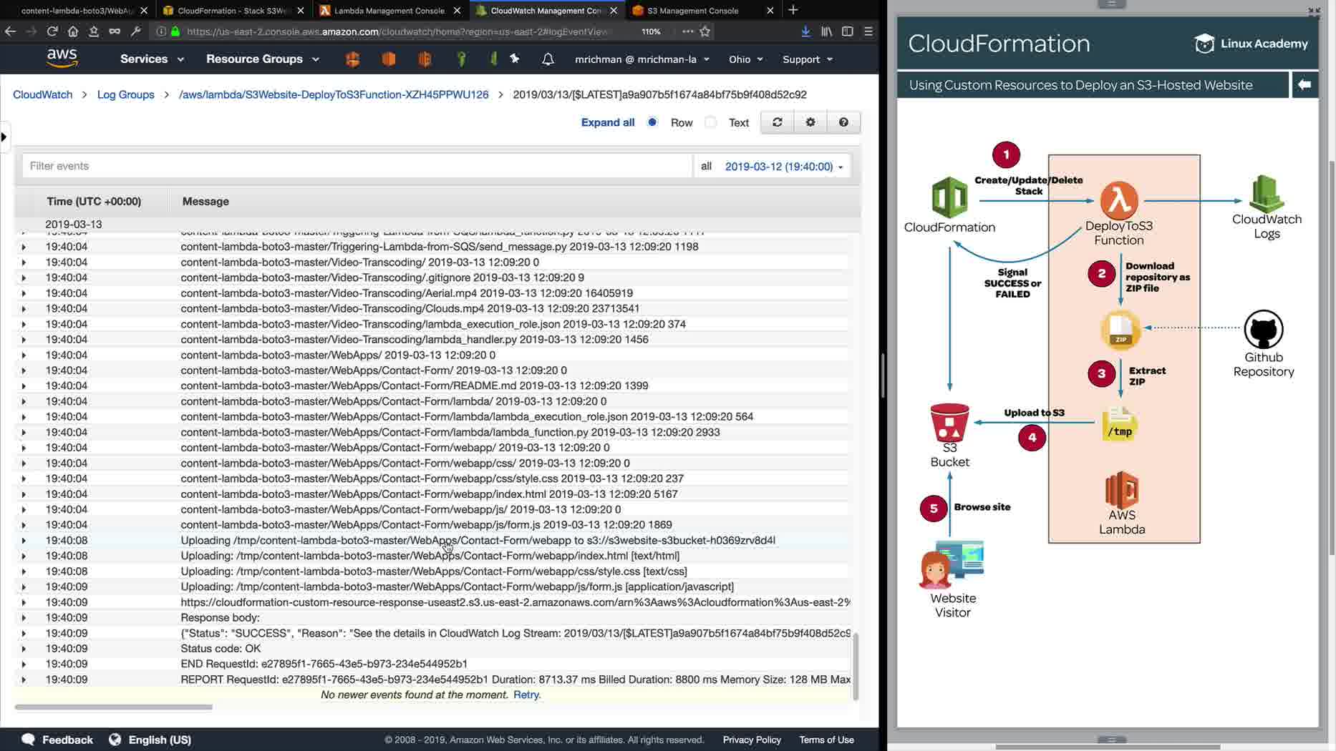Open the mrichman account dropdown
Image resolution: width=1336 pixels, height=751 pixels.
pos(642,59)
